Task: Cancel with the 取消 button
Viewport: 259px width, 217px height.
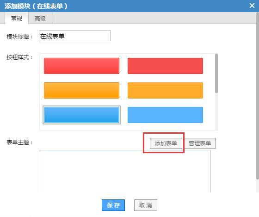Action: (x=146, y=205)
